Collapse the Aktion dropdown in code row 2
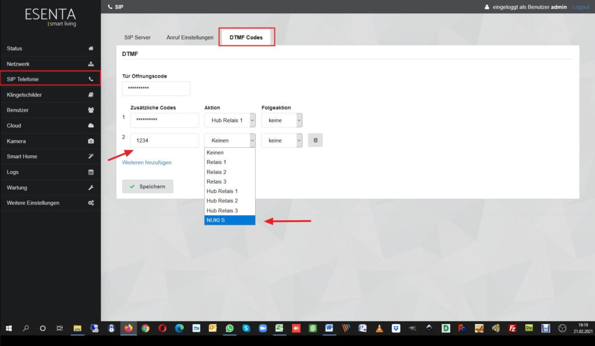This screenshot has width=595, height=346. [230, 140]
